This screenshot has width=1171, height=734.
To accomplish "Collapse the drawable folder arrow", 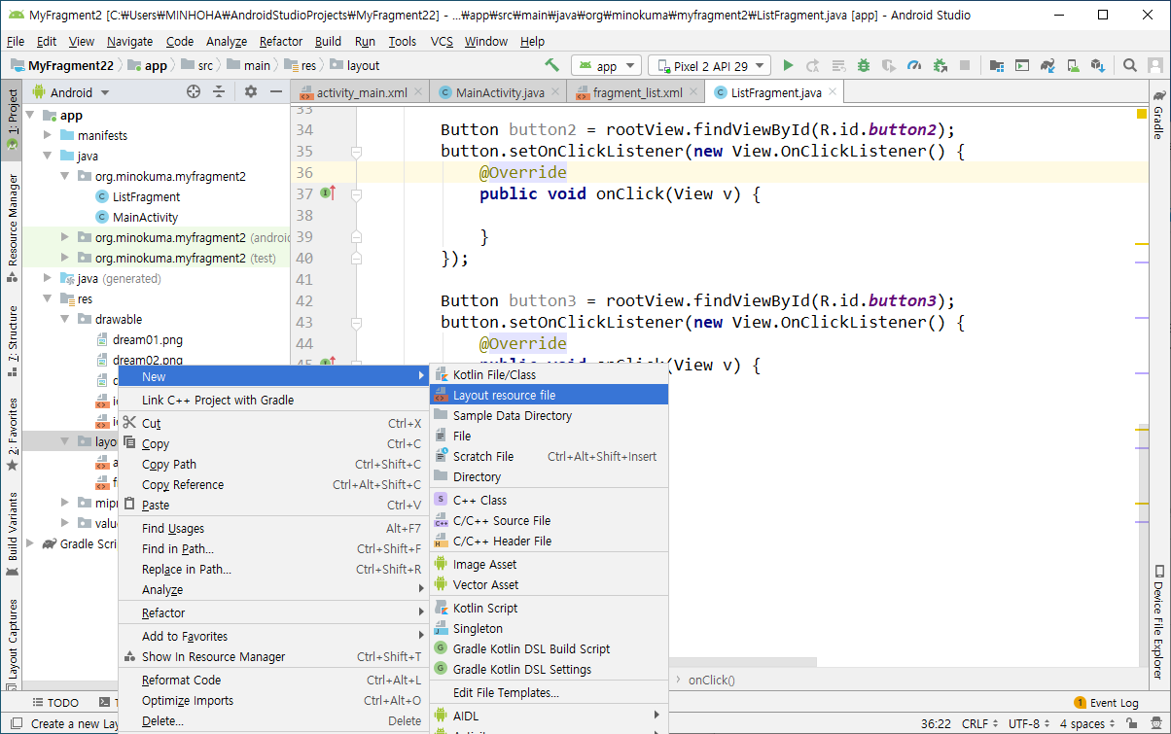I will [x=66, y=319].
